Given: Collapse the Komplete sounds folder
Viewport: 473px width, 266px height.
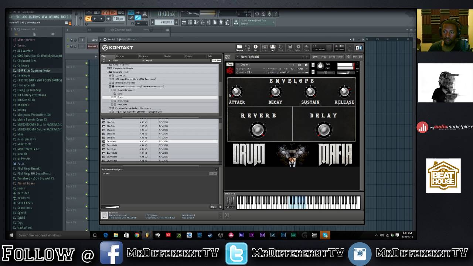Looking at the screenshot, I should pyautogui.click(x=108, y=72).
